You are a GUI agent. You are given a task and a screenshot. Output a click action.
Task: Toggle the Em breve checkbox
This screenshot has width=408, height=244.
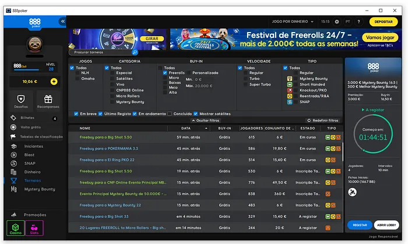76,114
